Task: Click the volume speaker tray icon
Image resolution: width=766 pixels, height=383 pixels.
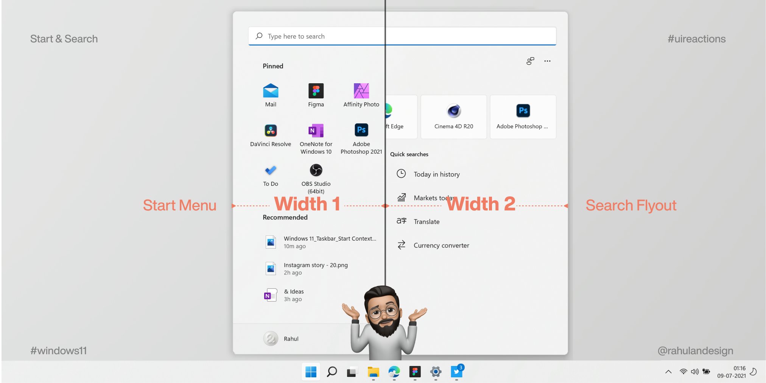Action: point(694,372)
